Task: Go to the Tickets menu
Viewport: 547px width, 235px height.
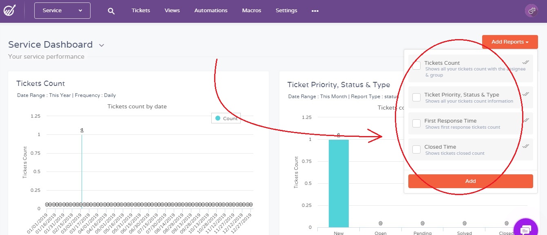Action: click(141, 11)
